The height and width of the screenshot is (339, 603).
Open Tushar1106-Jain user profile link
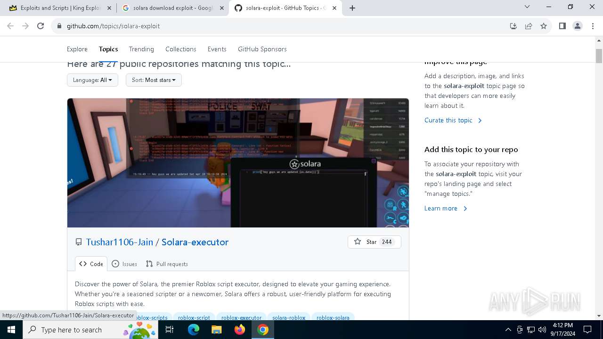pos(120,242)
